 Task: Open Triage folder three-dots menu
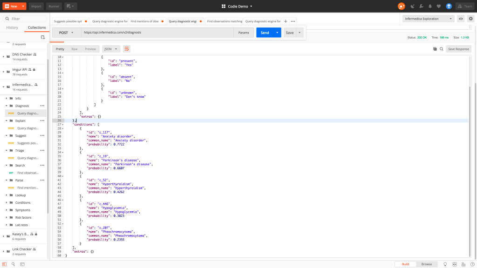tap(42, 150)
